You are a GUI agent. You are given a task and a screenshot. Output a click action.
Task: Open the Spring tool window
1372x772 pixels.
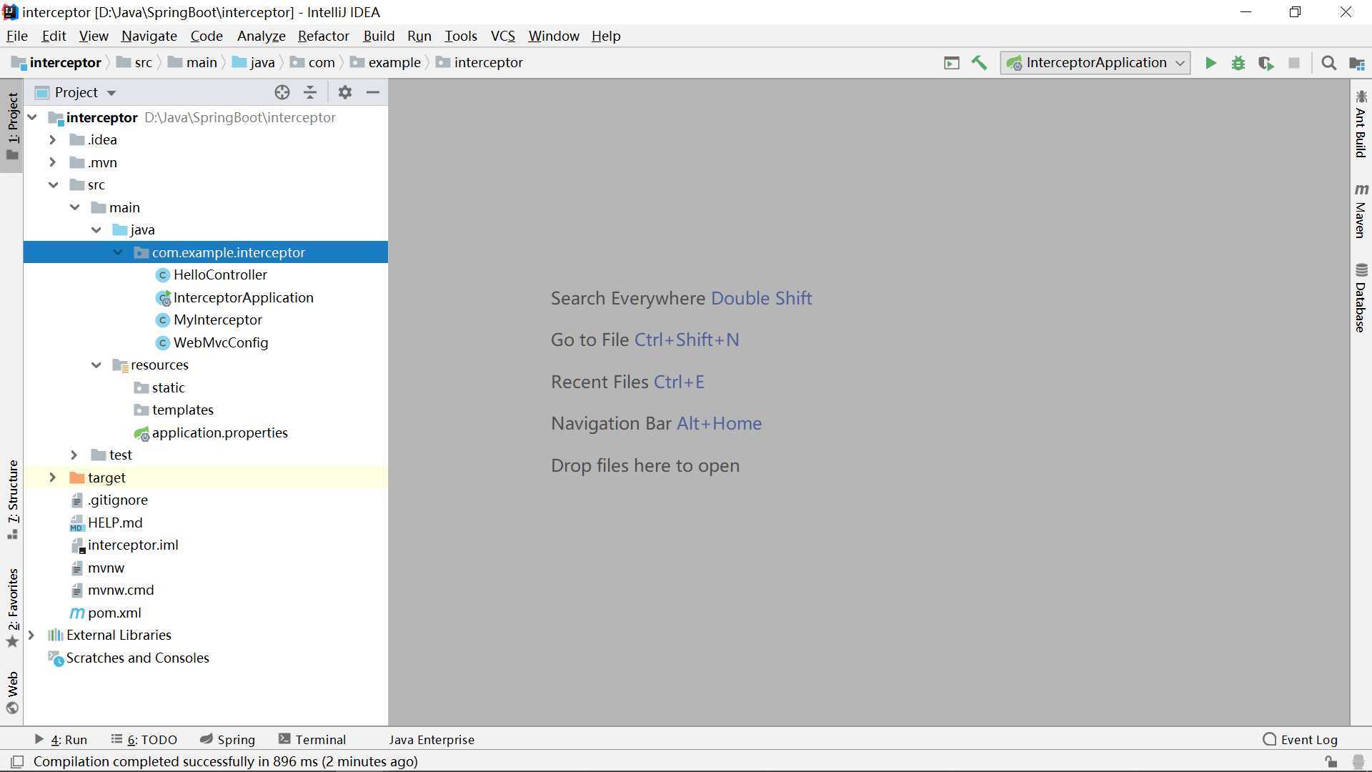click(x=227, y=740)
